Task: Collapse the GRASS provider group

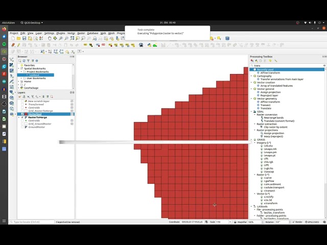Action: click(x=251, y=139)
